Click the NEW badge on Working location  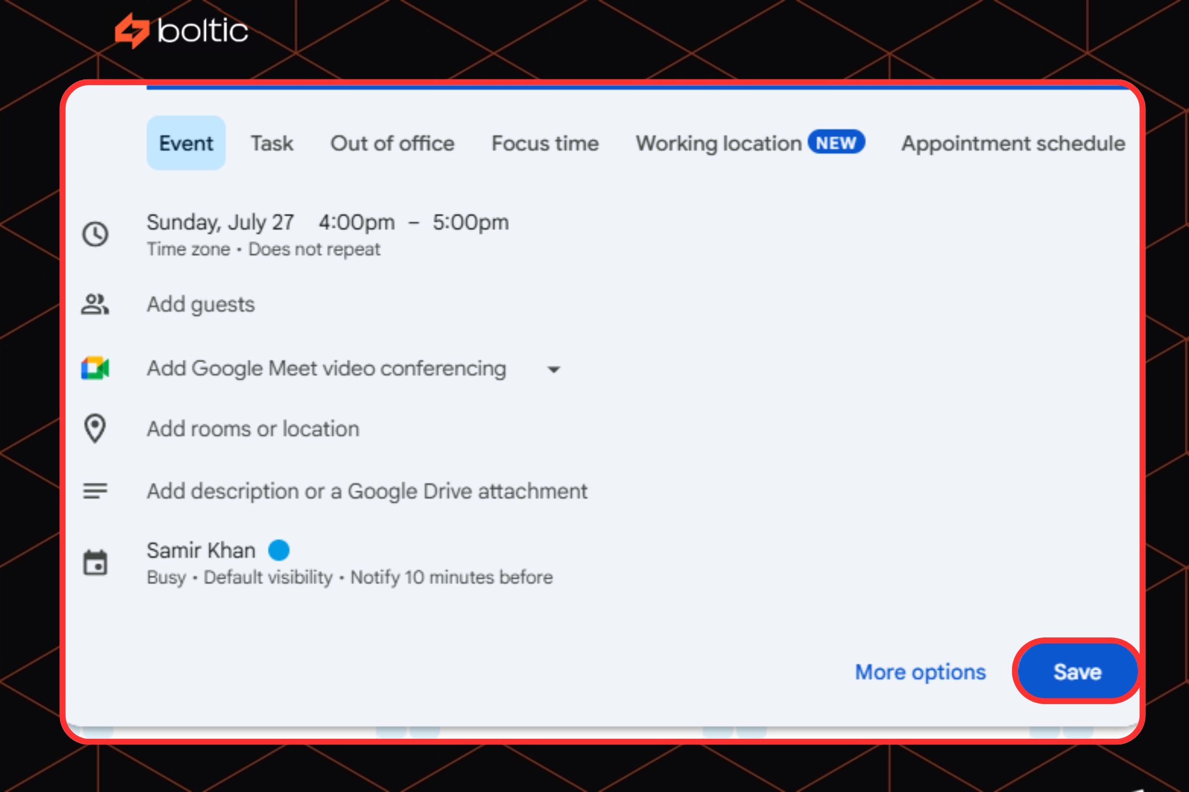836,143
